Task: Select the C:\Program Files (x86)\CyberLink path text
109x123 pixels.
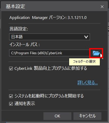Action: [x=37, y=53]
